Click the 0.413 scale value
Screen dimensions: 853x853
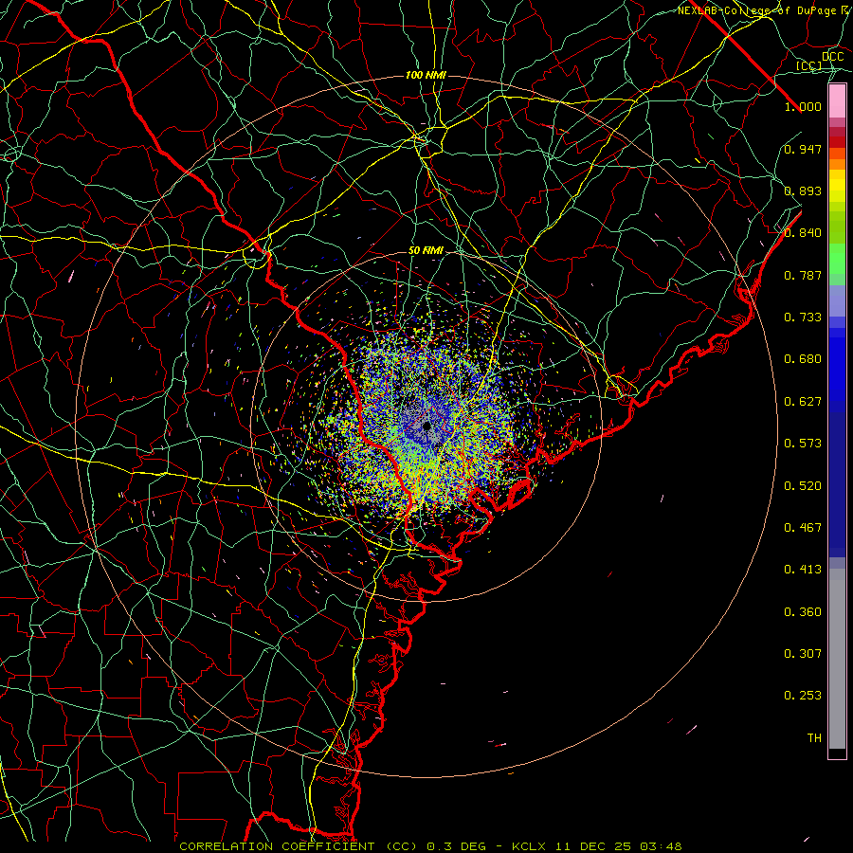(803, 570)
